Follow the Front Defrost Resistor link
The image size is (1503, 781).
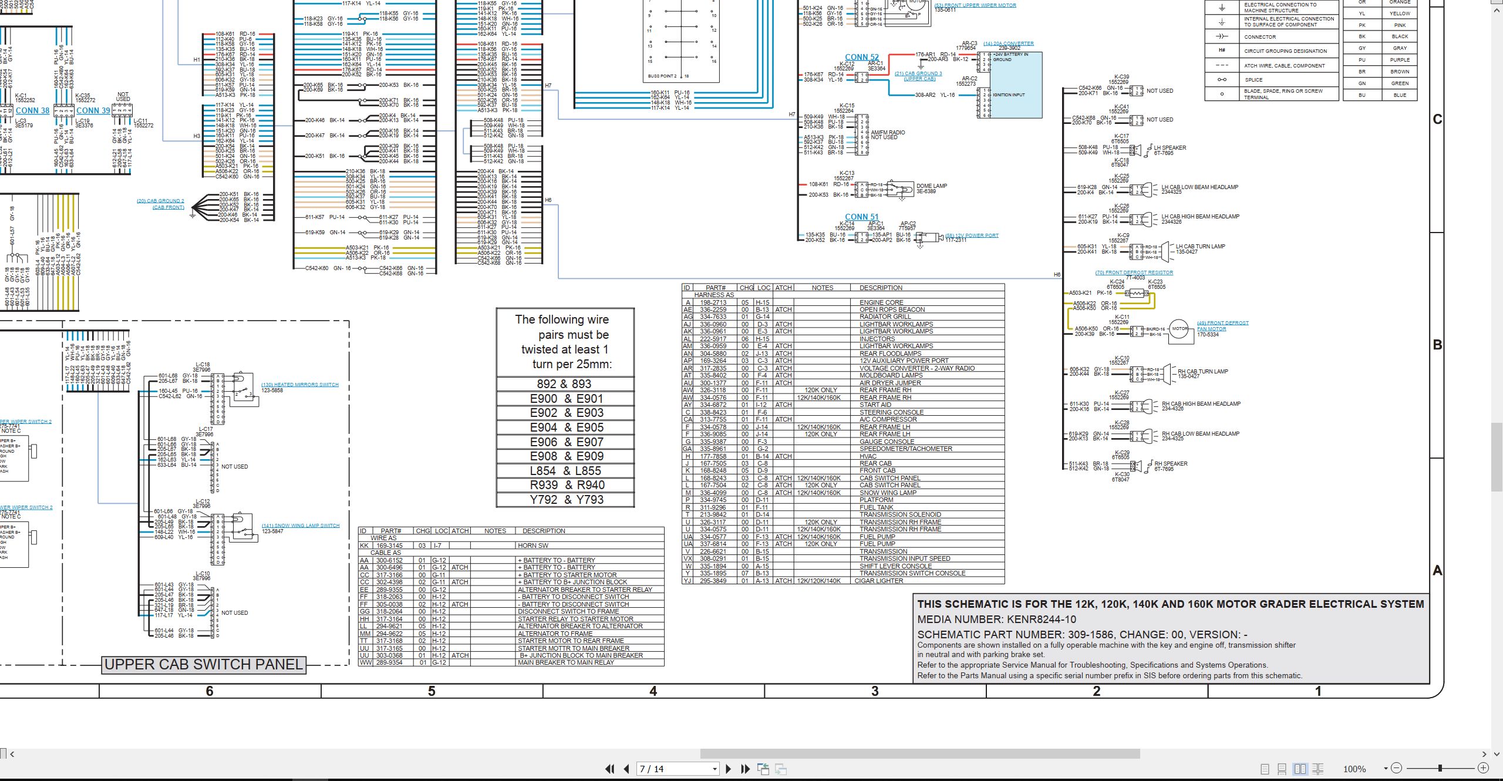[1134, 272]
